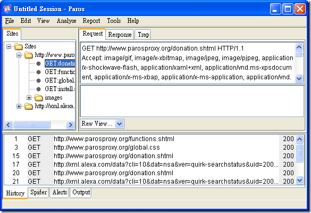Click the bullet icon beside GET:global
This screenshot has width=311, height=213.
click(38, 80)
